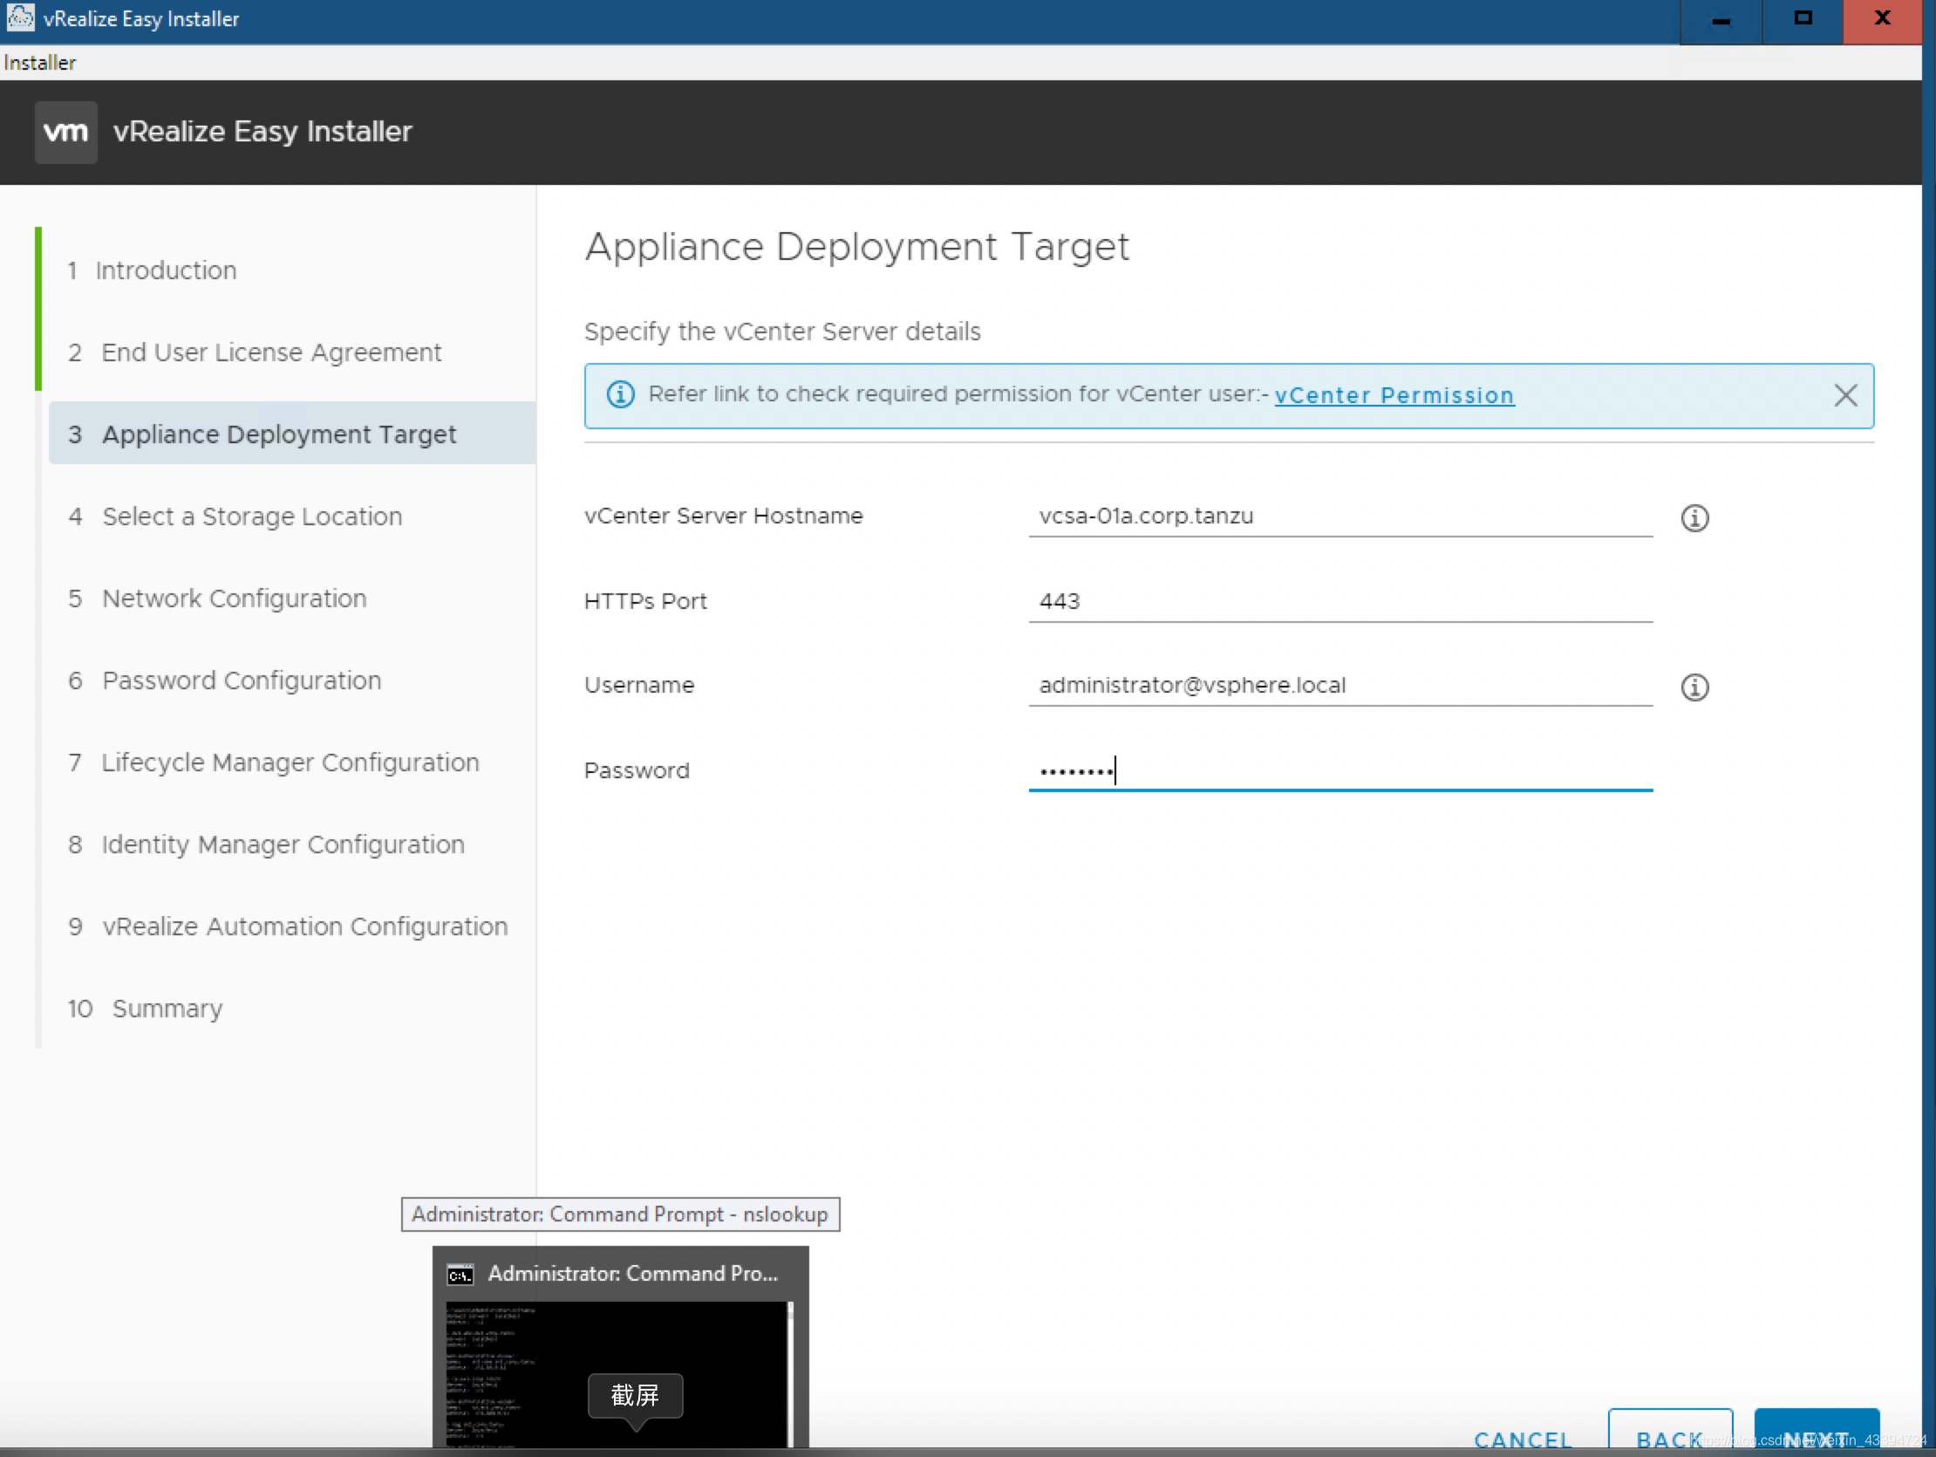
Task: Jump to Select a Storage Location step
Action: click(251, 516)
